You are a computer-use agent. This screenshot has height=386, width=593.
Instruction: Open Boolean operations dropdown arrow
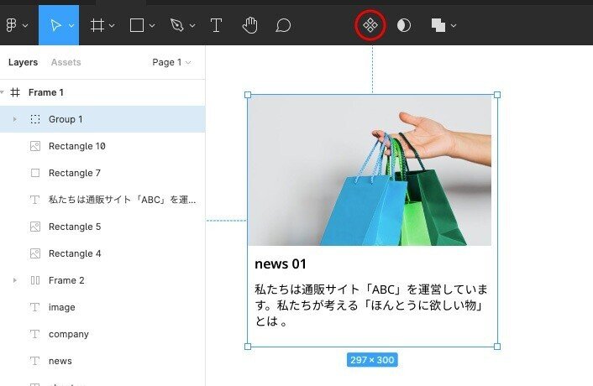coord(454,26)
